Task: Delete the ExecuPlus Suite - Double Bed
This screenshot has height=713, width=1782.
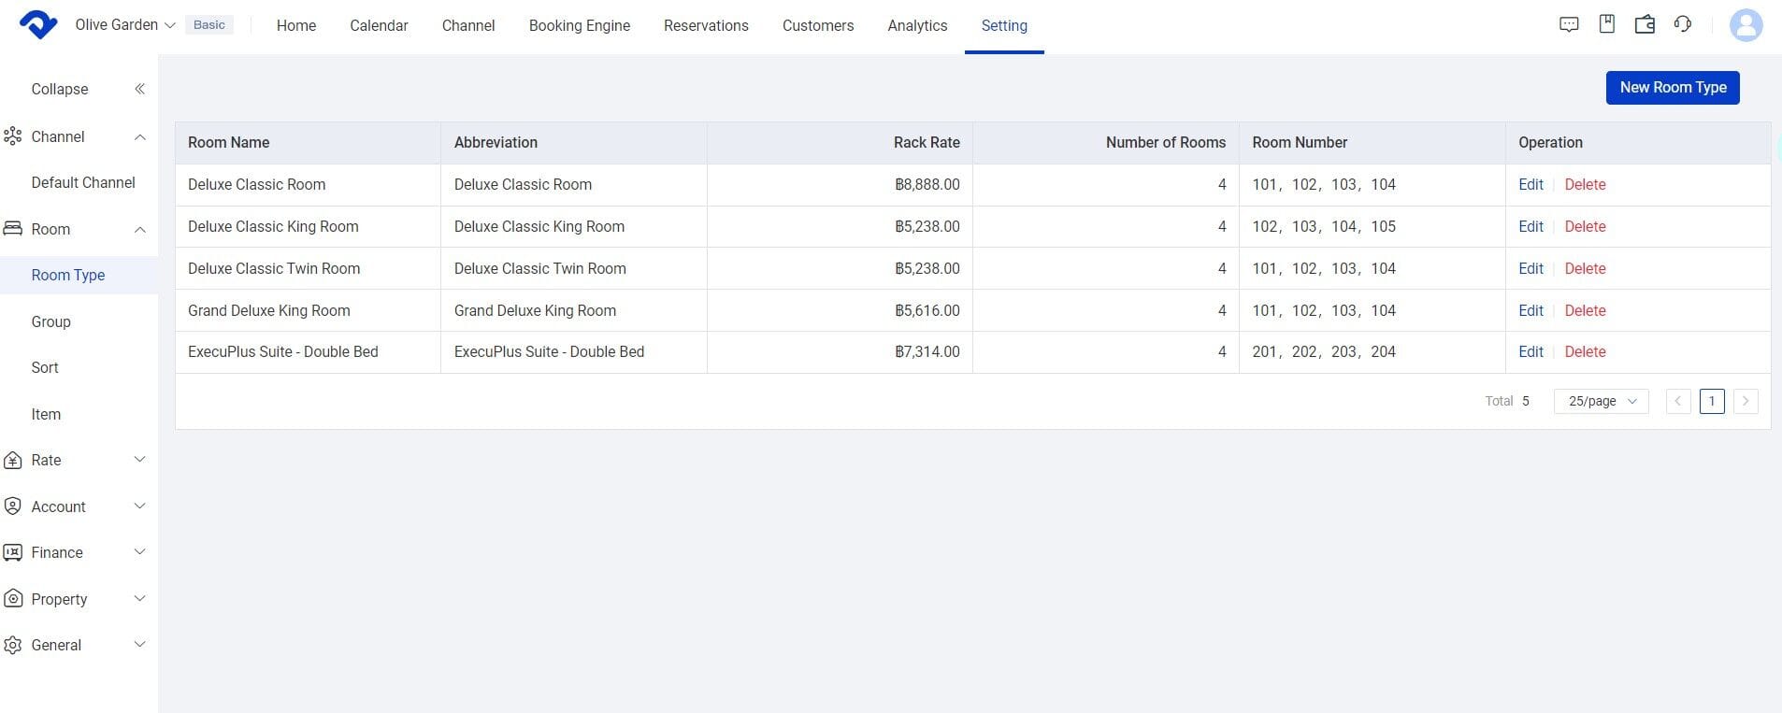Action: 1585,351
